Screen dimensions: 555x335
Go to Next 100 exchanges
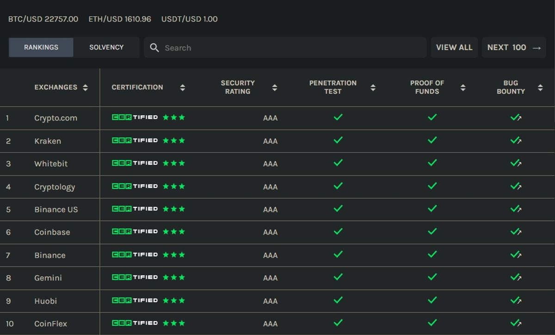(514, 48)
